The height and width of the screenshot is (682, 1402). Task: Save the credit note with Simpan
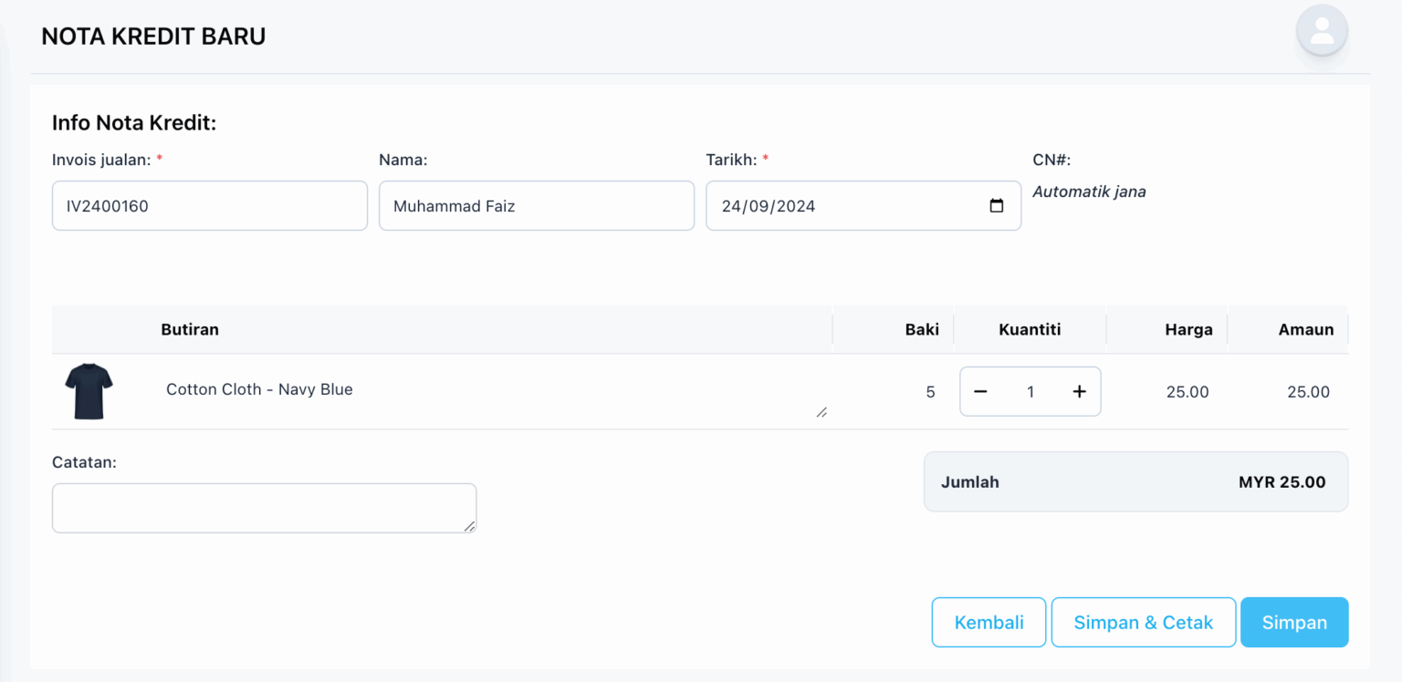click(x=1293, y=623)
